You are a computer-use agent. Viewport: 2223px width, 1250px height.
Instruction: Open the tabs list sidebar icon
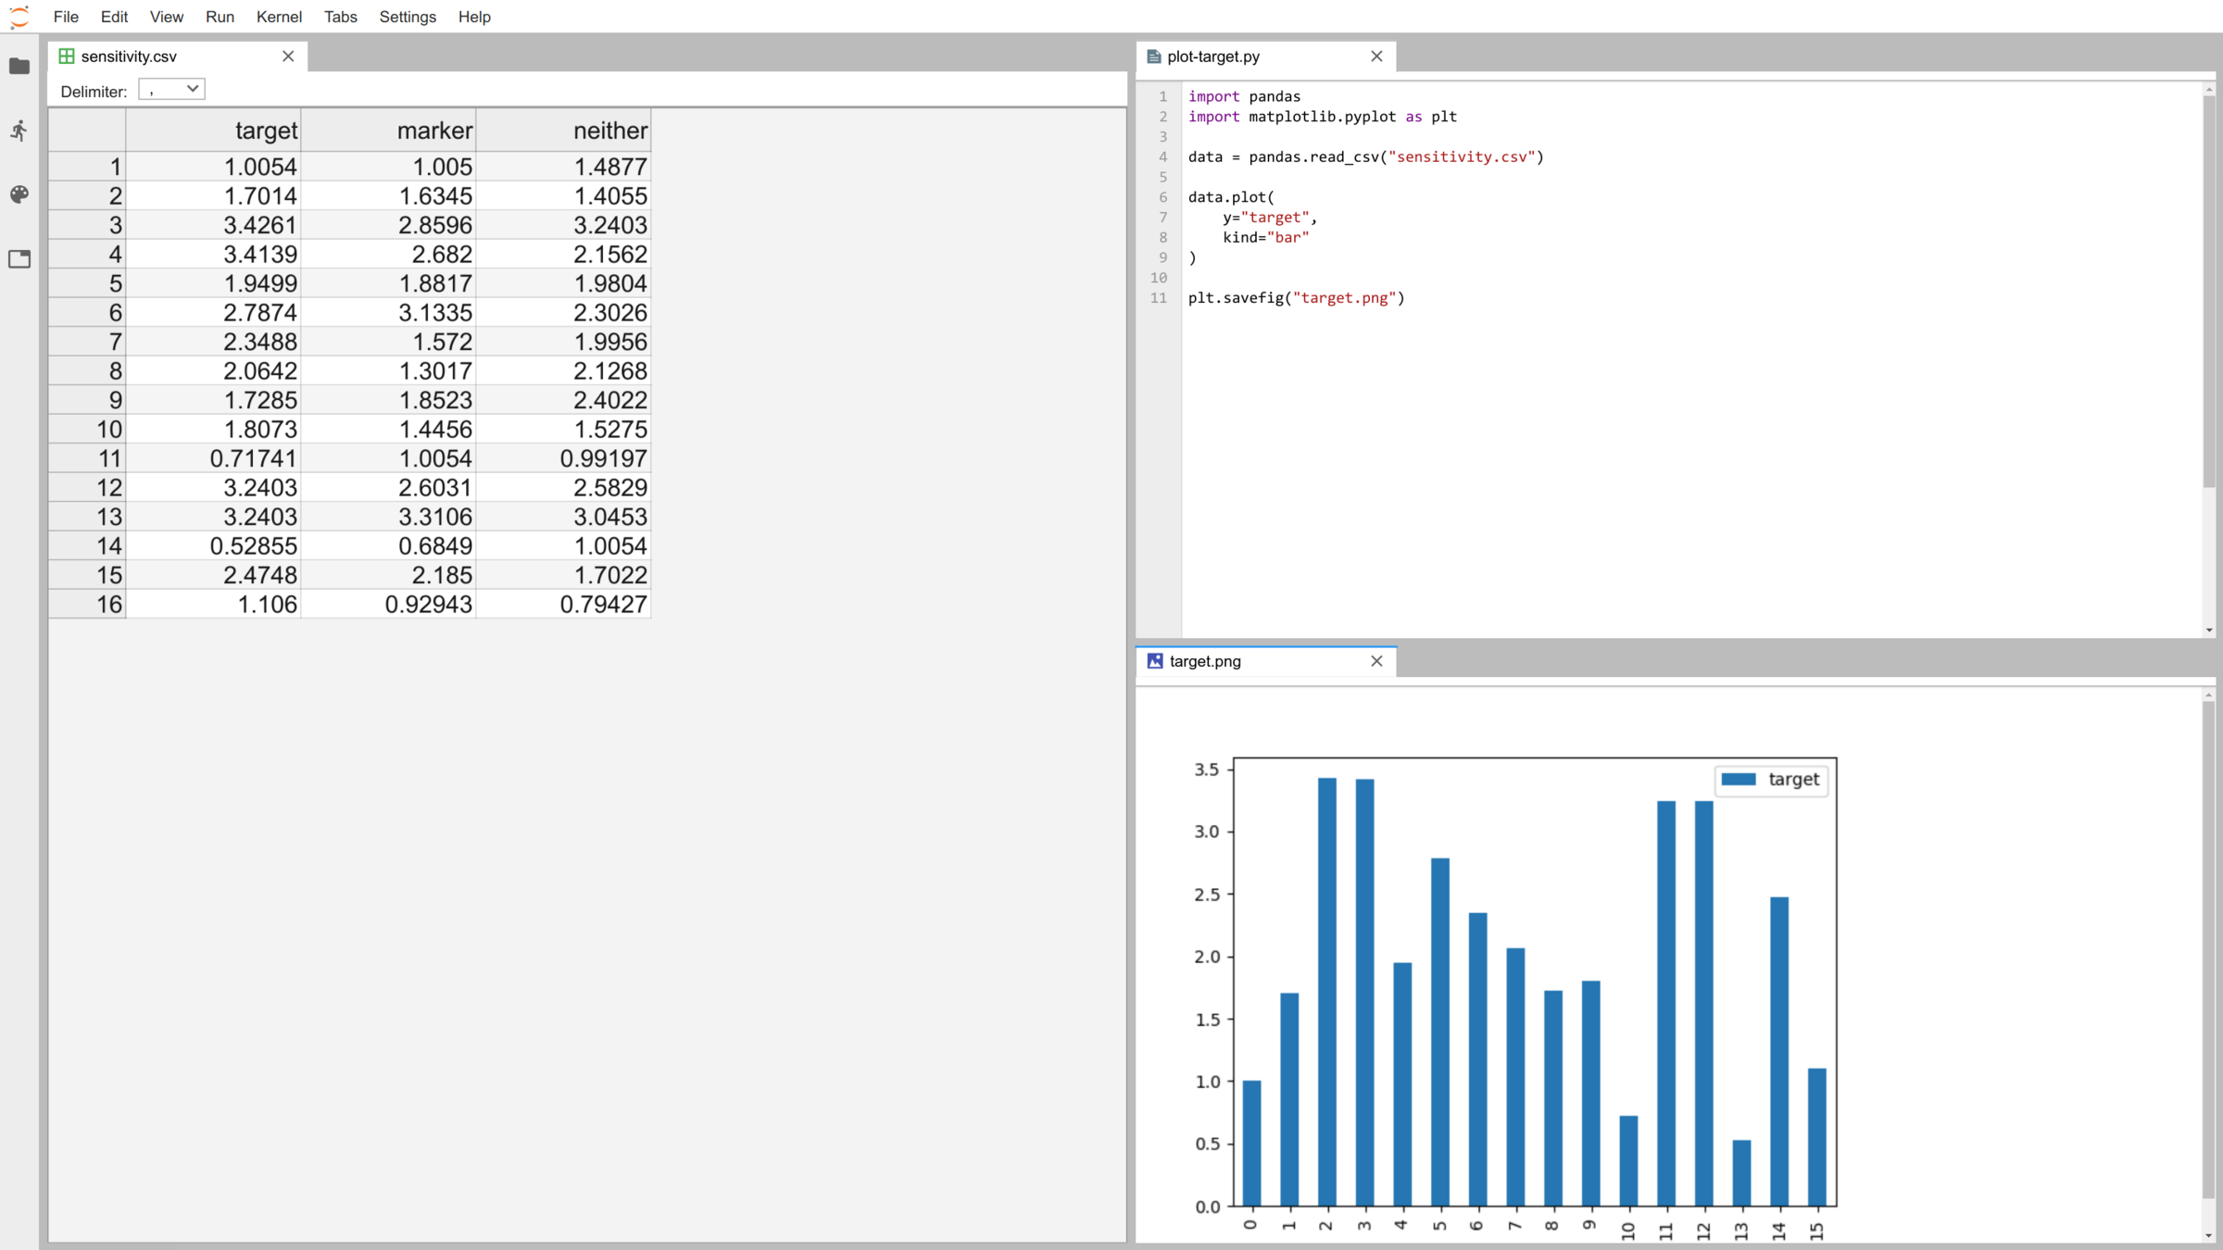coord(19,259)
